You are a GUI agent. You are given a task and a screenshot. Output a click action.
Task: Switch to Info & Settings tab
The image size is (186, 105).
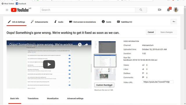[x=17, y=22]
